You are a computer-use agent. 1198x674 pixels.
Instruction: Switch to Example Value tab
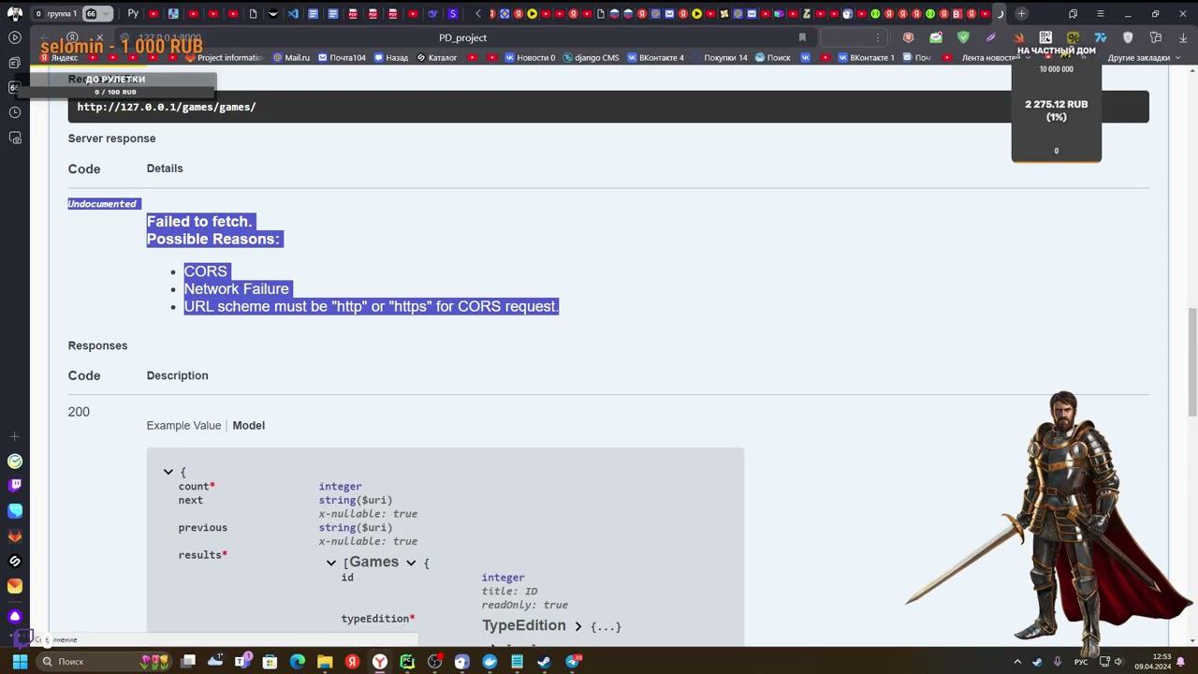pyautogui.click(x=183, y=425)
